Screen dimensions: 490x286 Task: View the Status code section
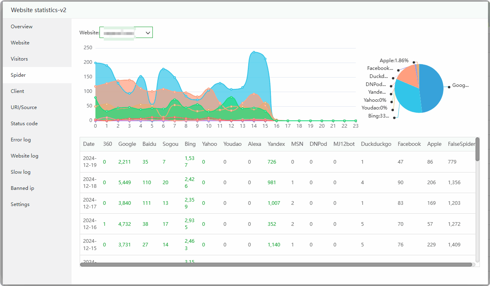click(24, 124)
